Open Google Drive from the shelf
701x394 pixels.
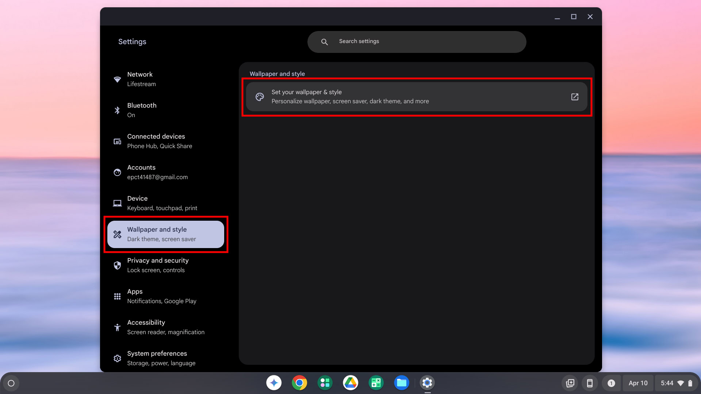[x=350, y=383]
